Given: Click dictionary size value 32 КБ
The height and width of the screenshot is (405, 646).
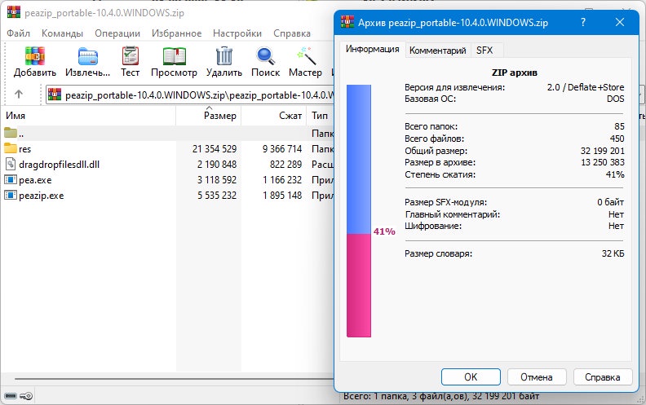Looking at the screenshot, I should (x=613, y=253).
